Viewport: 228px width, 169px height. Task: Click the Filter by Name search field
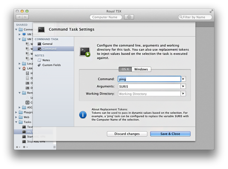195,17
